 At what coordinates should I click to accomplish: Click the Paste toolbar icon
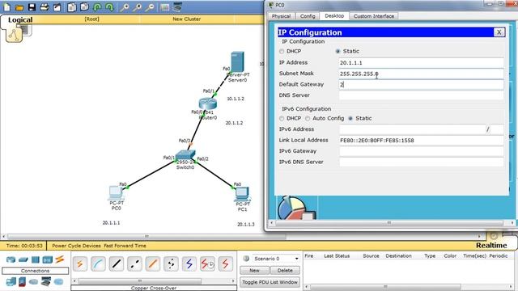pos(84,7)
